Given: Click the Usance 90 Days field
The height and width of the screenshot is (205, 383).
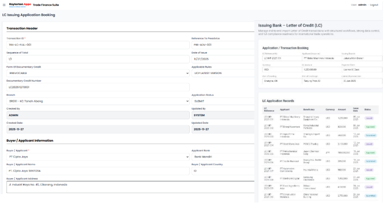Looking at the screenshot, I should [362, 69].
